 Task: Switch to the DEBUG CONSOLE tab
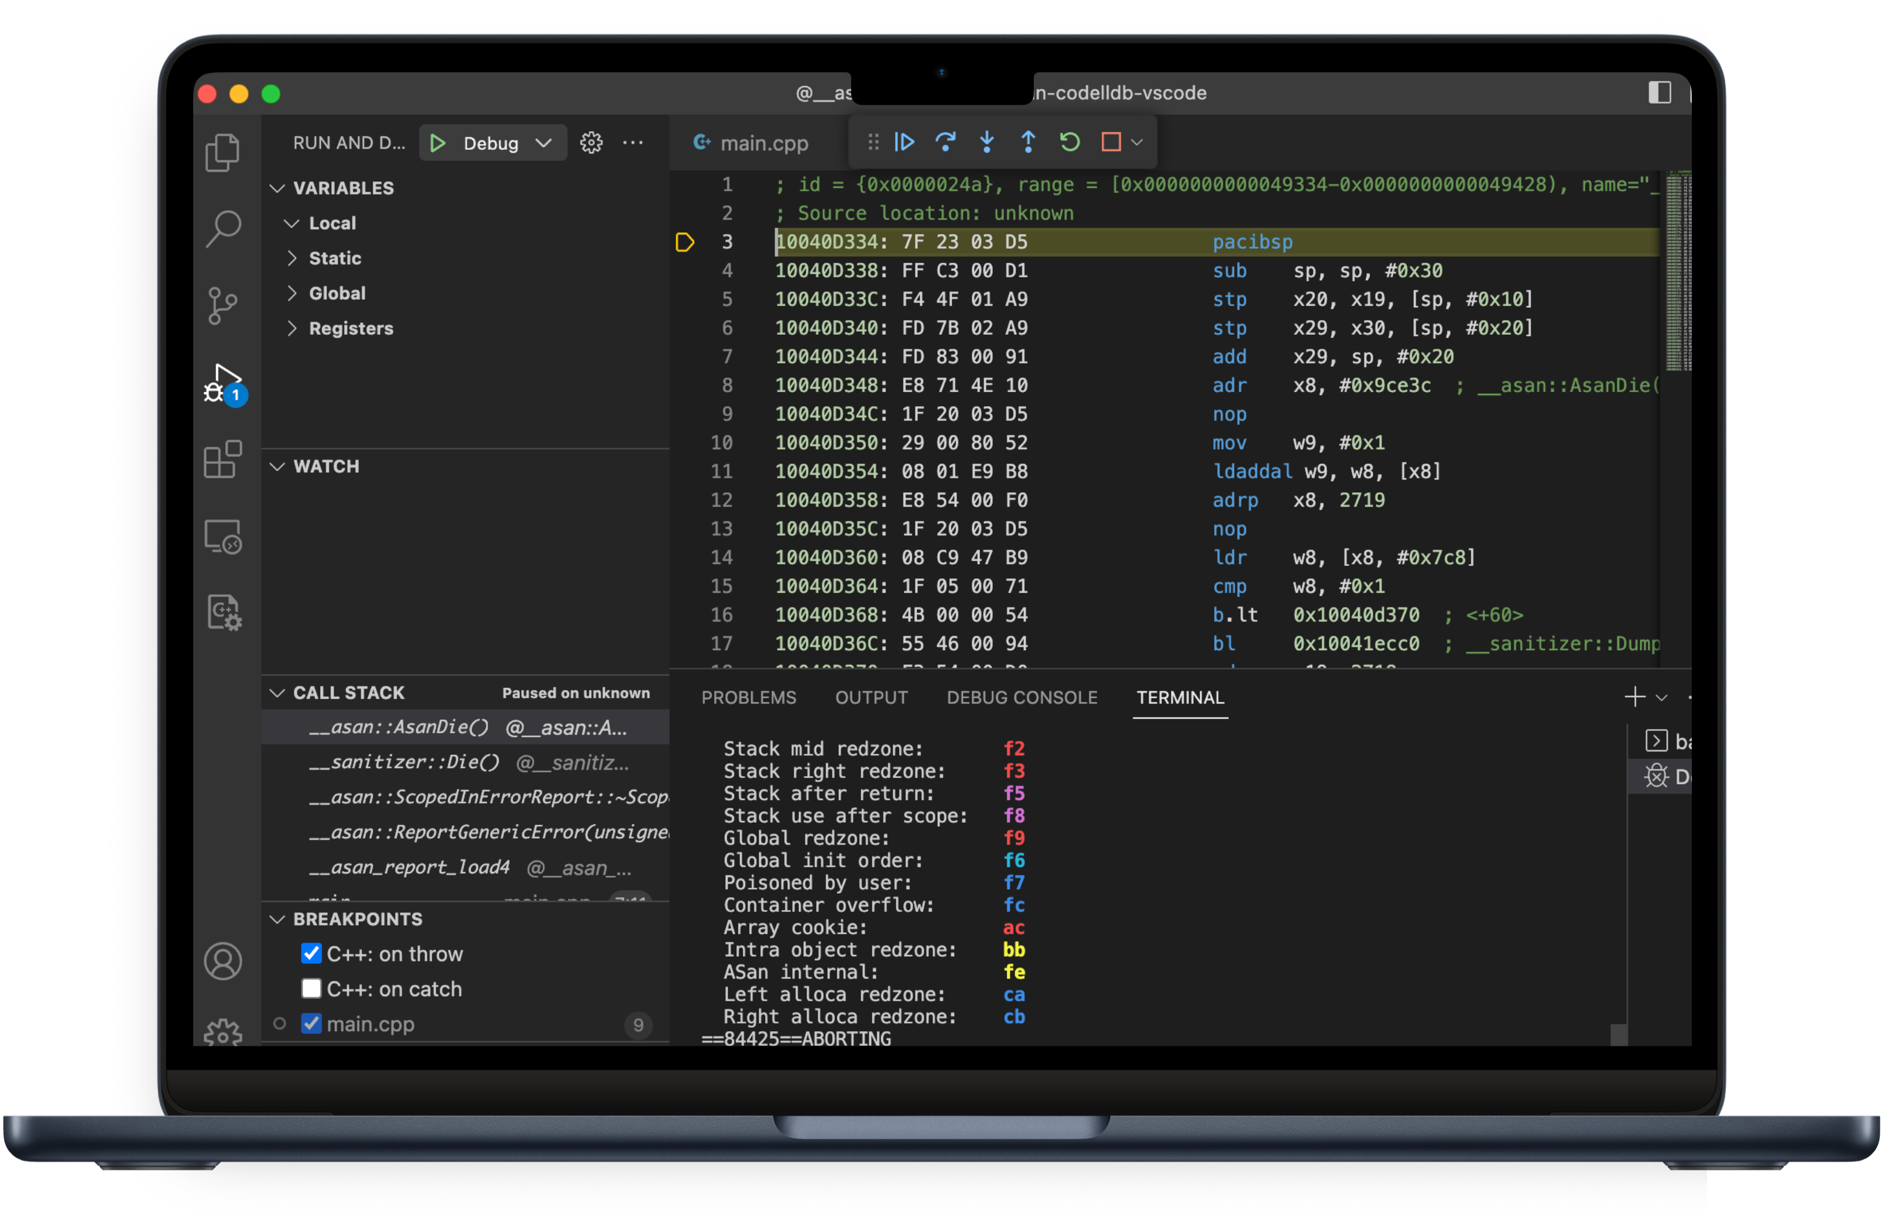point(1022,698)
